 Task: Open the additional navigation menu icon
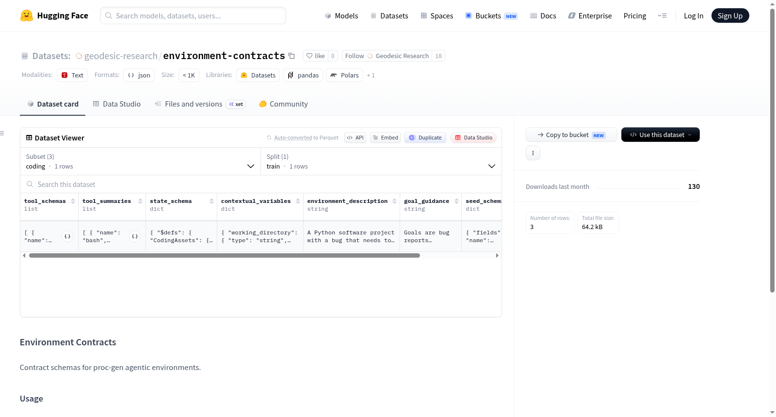662,16
